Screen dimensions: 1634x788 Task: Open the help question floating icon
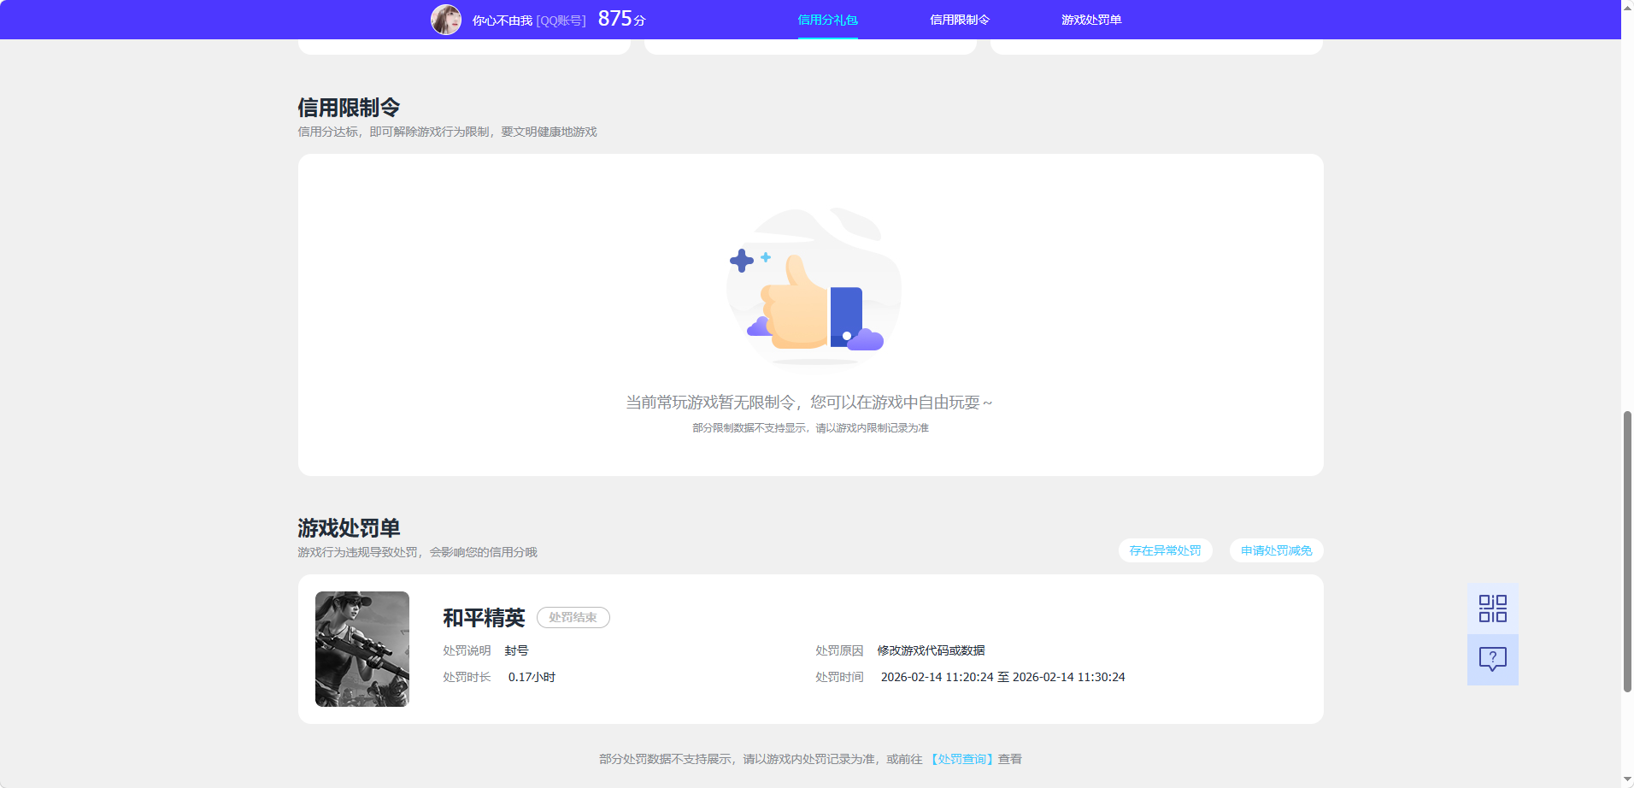pyautogui.click(x=1493, y=660)
